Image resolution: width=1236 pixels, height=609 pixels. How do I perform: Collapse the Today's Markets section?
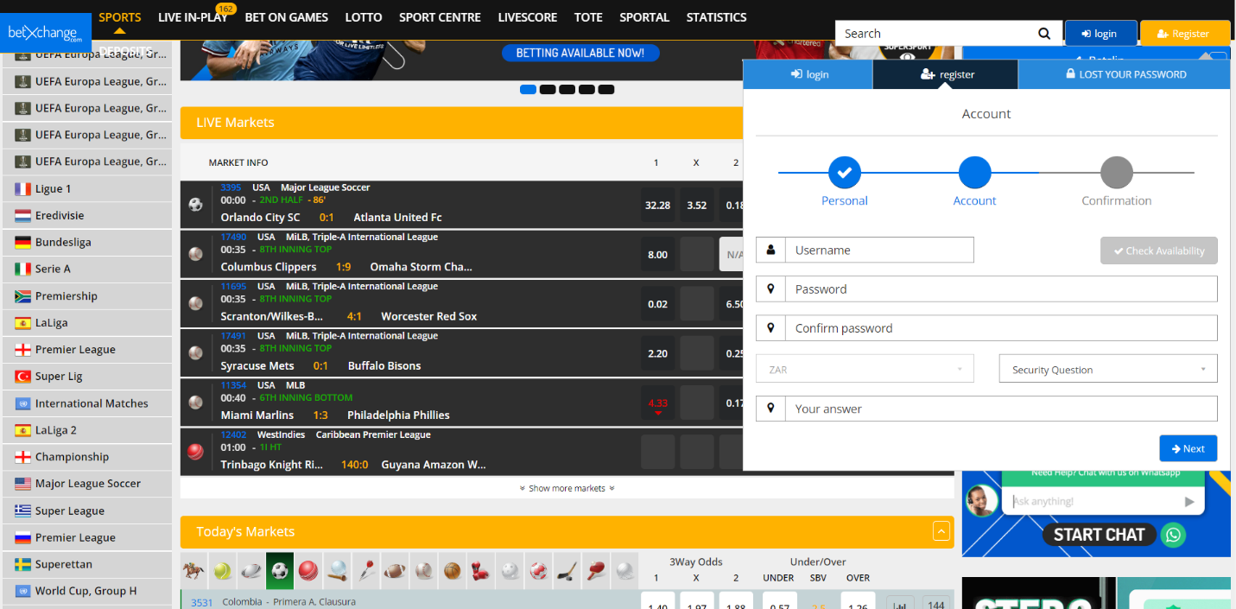pyautogui.click(x=941, y=531)
